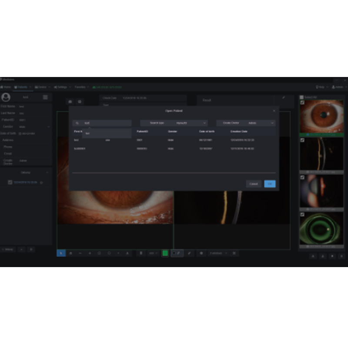Cancel the Open Patient dialog

(x=254, y=184)
